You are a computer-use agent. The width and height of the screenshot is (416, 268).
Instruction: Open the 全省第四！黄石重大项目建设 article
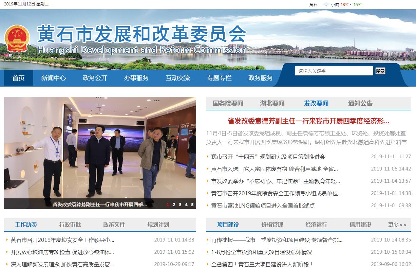tap(262, 264)
